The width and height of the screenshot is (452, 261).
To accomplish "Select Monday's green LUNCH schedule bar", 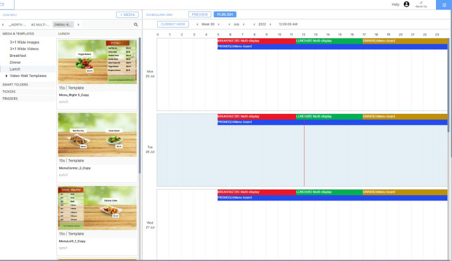I will 329,41.
